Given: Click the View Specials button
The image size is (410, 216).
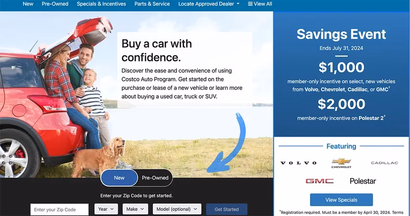Looking at the screenshot, I should [x=341, y=200].
